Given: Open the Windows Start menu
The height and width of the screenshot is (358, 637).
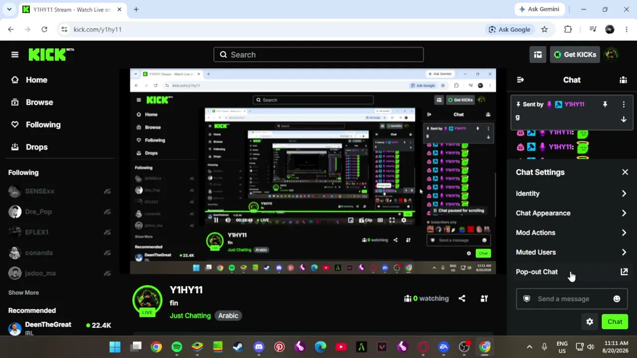Looking at the screenshot, I should click(x=115, y=347).
